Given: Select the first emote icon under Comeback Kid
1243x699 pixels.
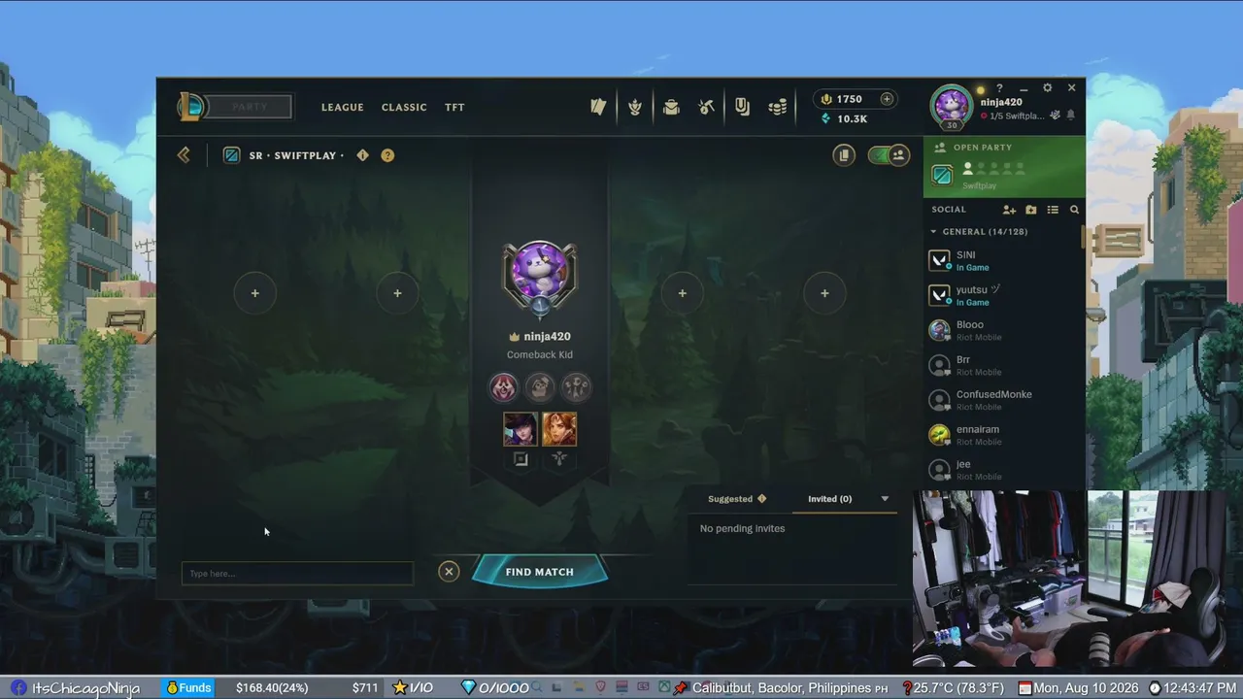Looking at the screenshot, I should [x=503, y=387].
